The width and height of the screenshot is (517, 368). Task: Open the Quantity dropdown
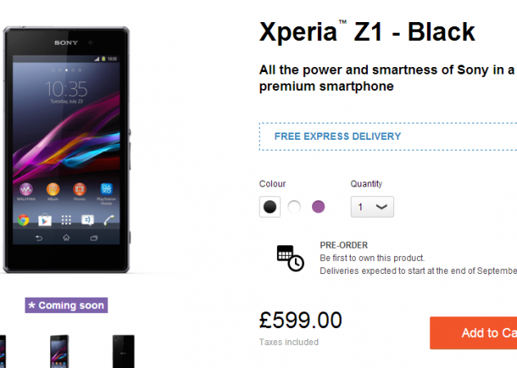pos(372,207)
